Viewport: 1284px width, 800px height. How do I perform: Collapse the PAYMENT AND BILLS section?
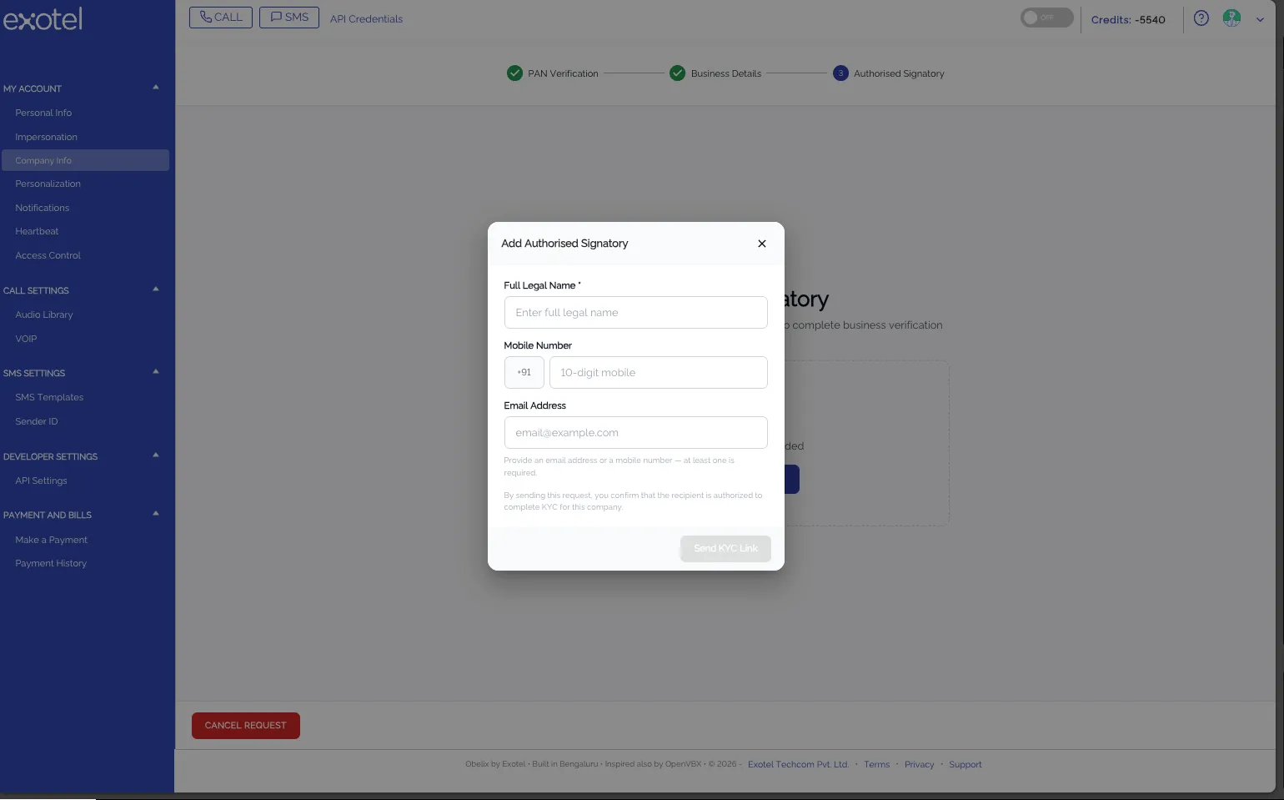[155, 514]
